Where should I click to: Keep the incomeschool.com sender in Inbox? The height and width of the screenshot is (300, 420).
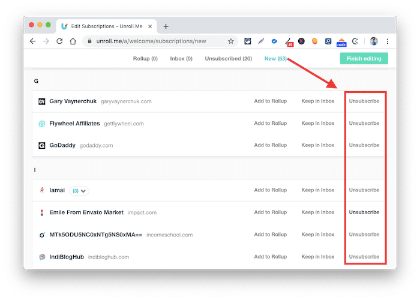coord(318,235)
